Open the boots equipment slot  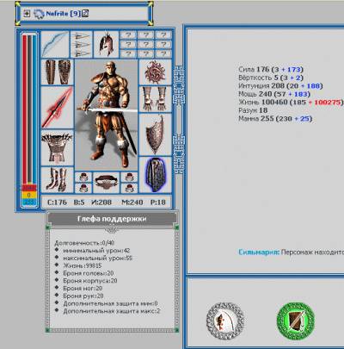[58, 180]
